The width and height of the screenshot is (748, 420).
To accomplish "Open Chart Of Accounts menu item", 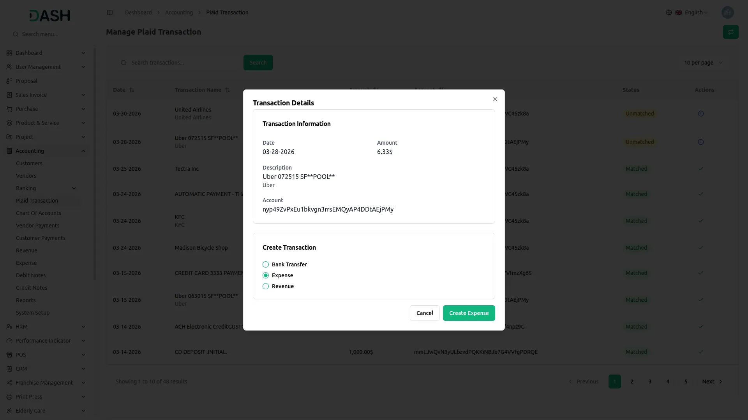I will coord(39,213).
